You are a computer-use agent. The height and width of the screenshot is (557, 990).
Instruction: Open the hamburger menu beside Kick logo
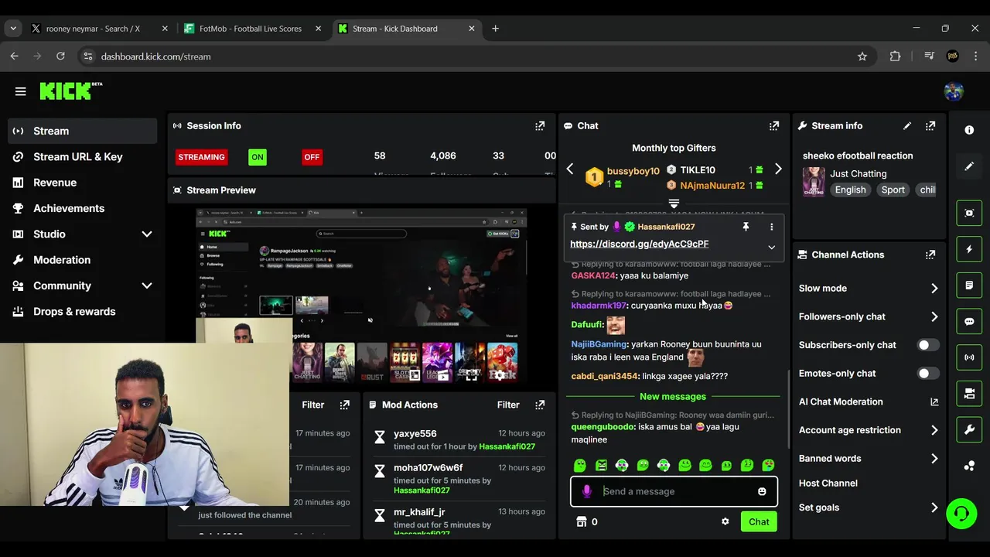pos(20,91)
